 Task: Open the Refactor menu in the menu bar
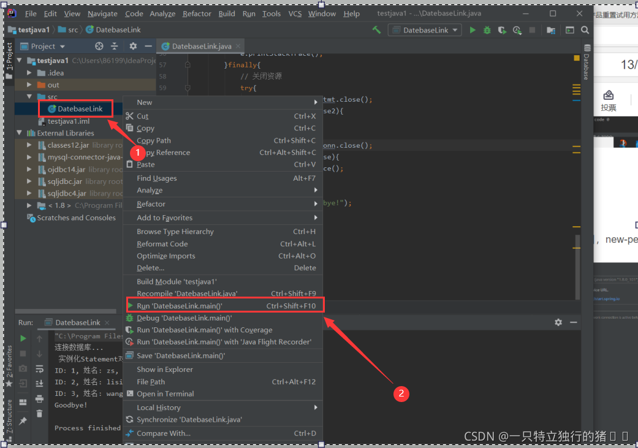point(197,13)
